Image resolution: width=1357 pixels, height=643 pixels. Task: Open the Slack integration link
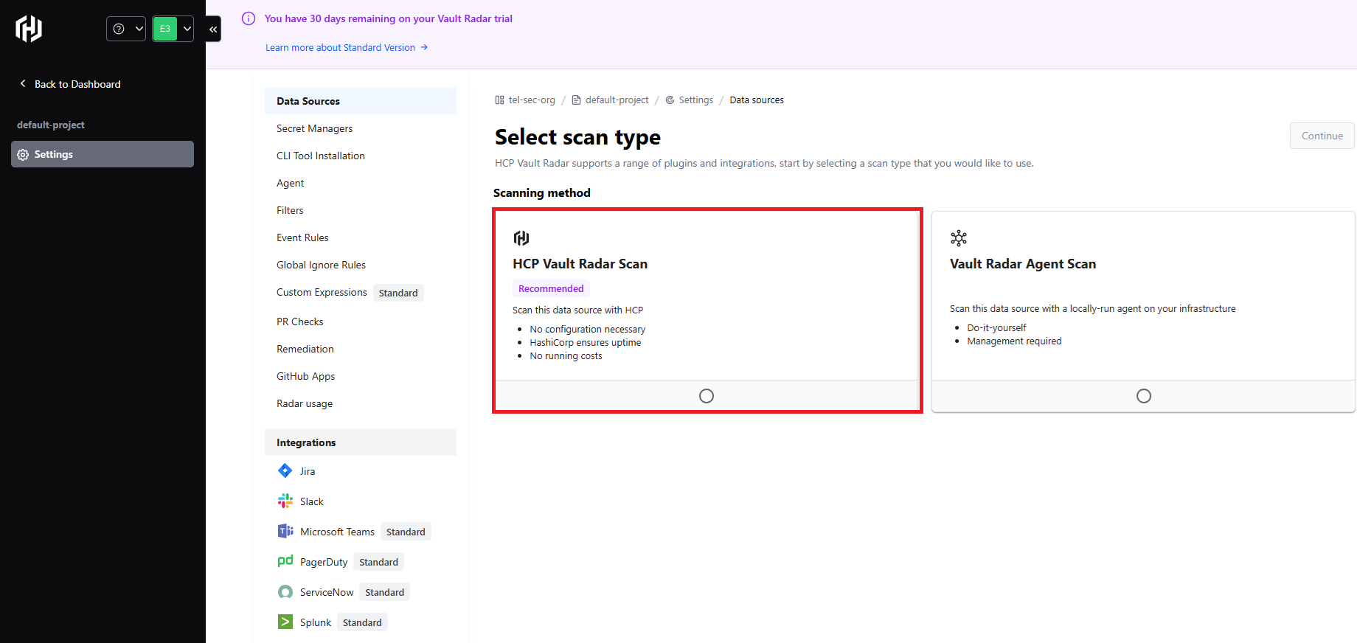311,501
